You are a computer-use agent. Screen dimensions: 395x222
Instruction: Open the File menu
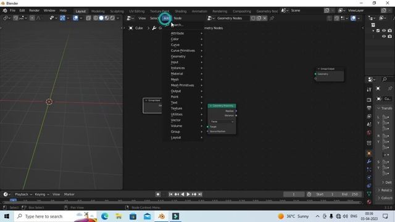click(x=12, y=10)
